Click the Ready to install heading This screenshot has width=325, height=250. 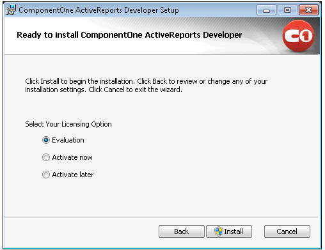[x=129, y=35]
